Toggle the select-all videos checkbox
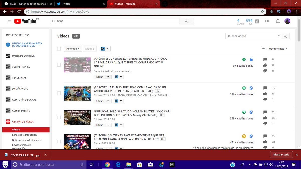Viewport: 301px width, 169px height. pyautogui.click(x=59, y=49)
